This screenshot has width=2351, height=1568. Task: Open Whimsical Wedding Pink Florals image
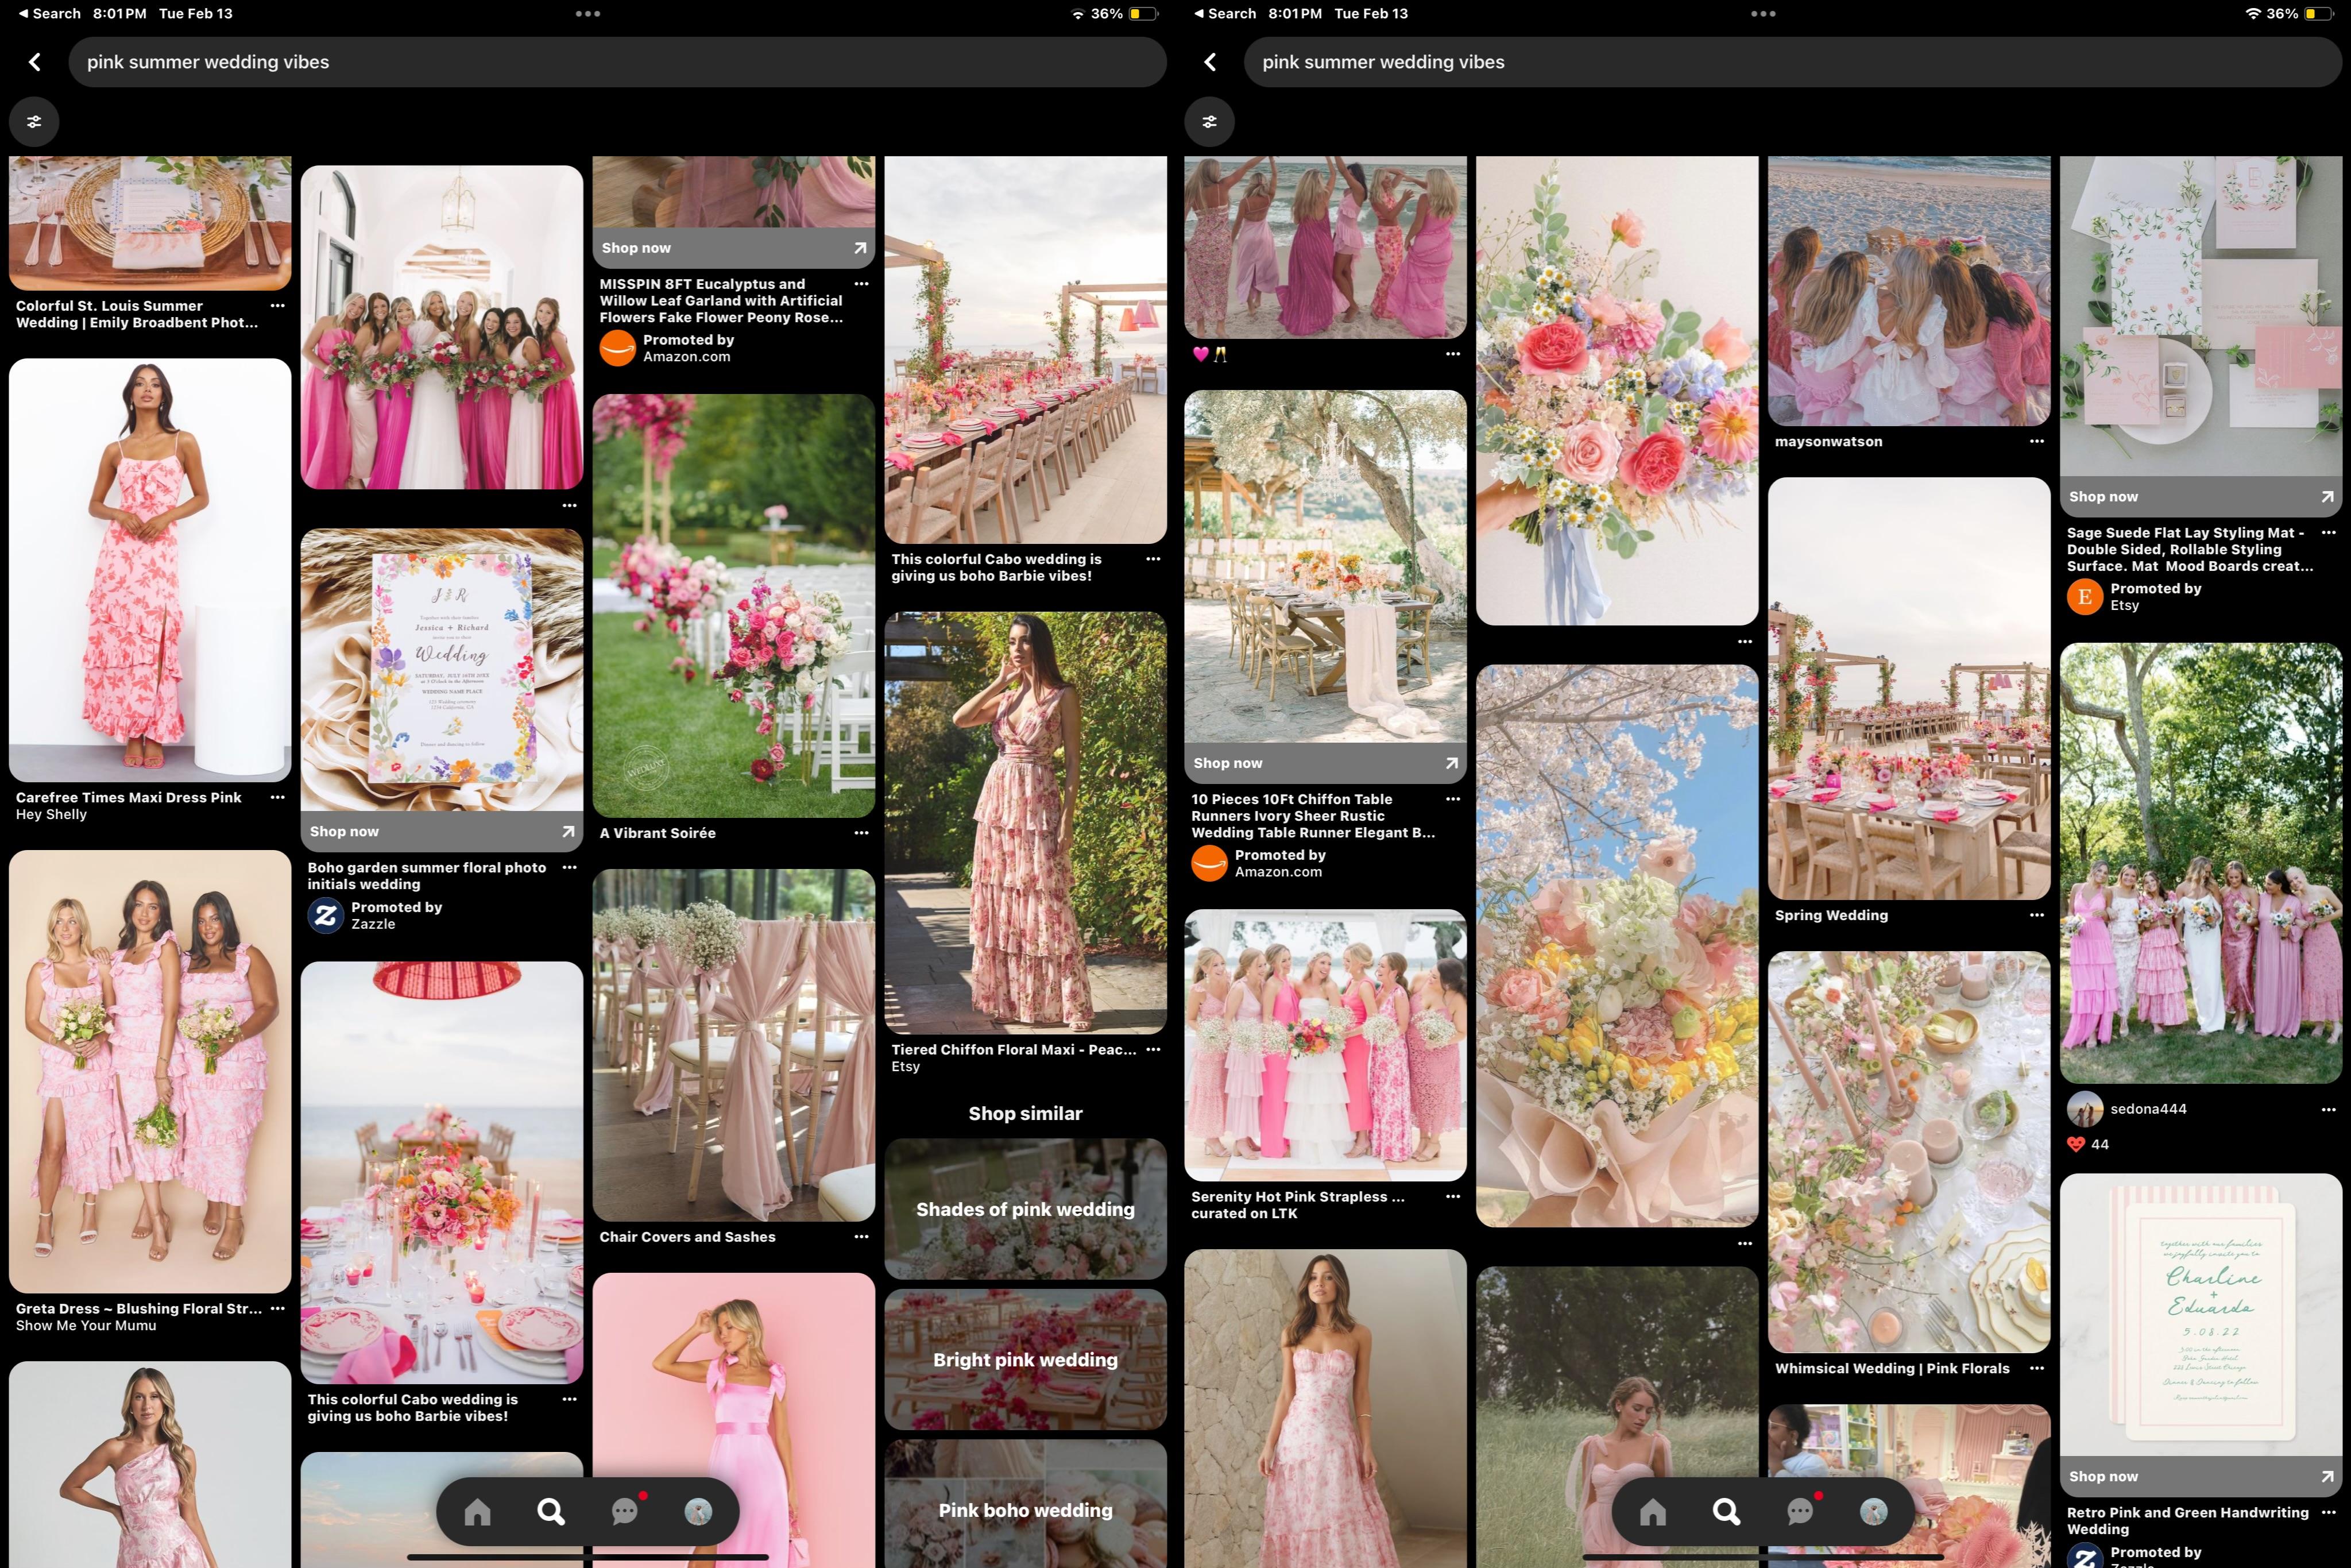pos(1909,1151)
